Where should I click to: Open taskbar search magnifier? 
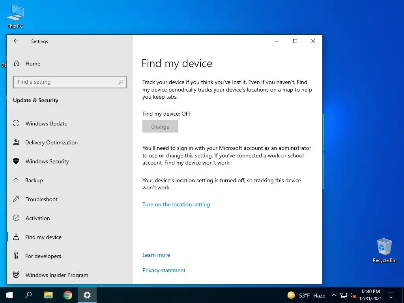28,295
